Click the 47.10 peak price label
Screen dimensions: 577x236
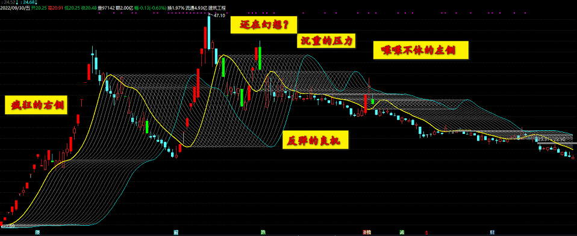219,16
